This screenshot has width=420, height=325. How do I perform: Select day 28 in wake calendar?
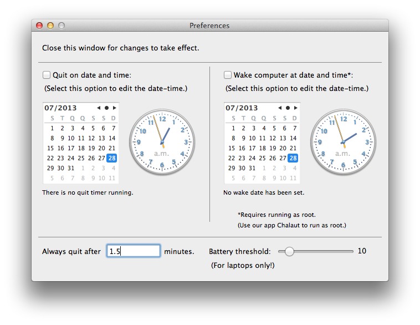click(x=293, y=158)
